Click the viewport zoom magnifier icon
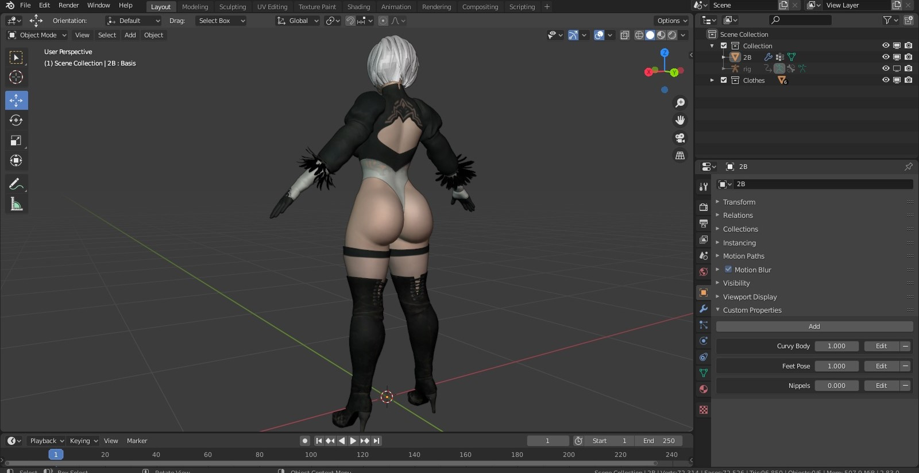The height and width of the screenshot is (473, 919). point(680,103)
